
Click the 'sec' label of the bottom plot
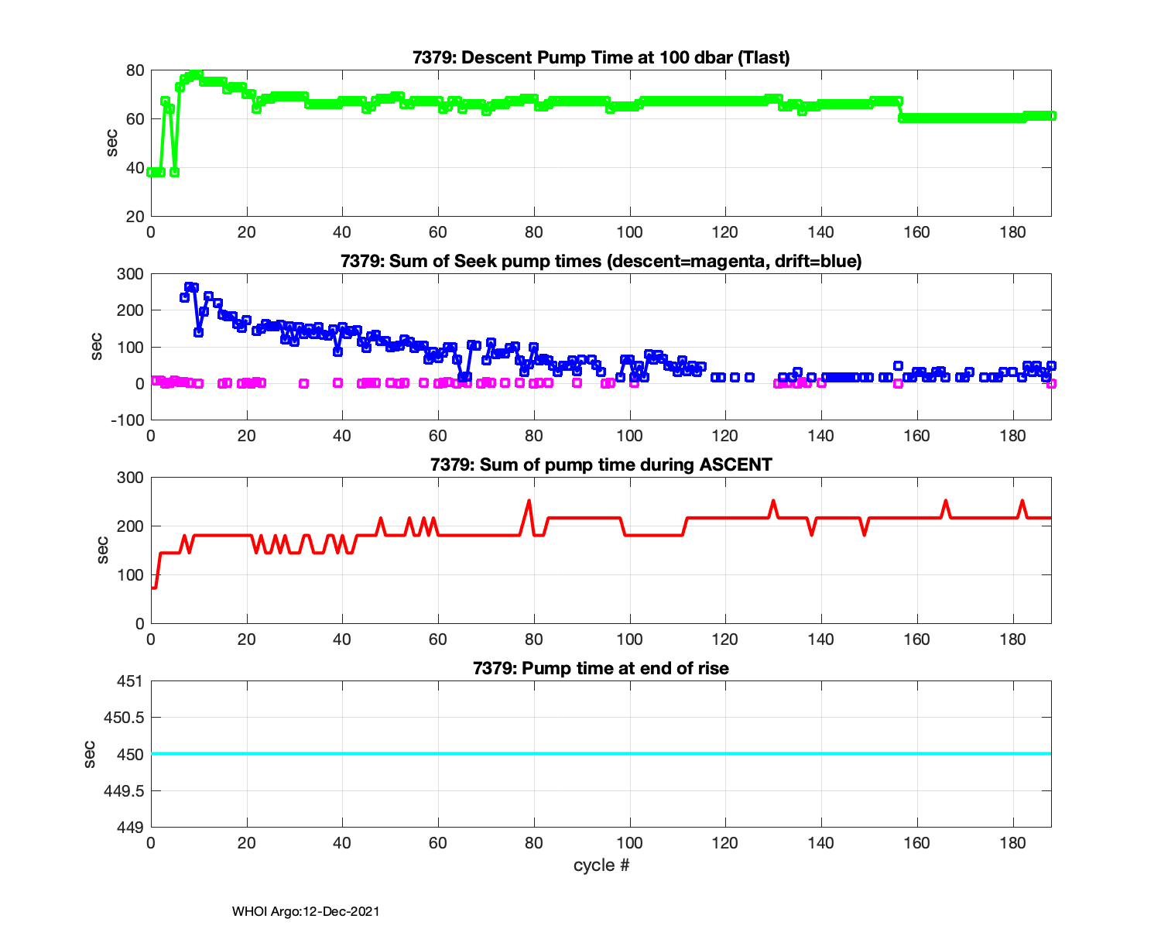[89, 754]
